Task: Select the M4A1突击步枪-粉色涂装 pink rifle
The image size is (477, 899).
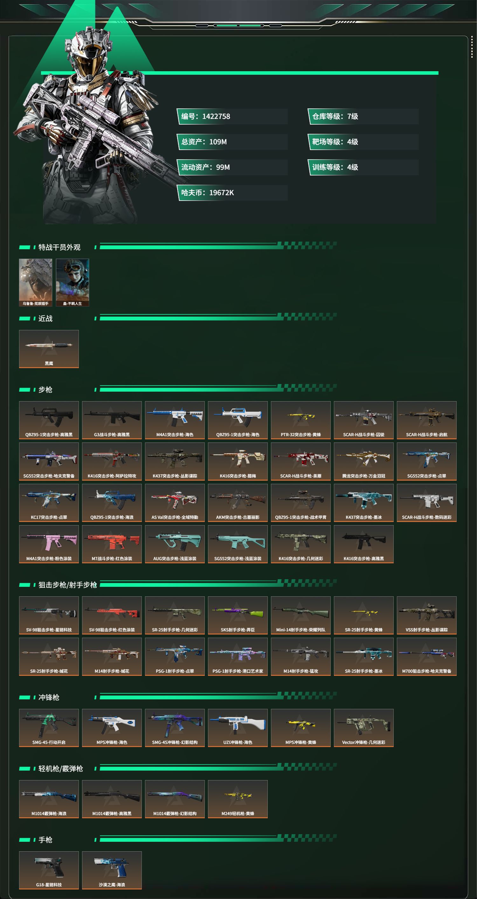Action: [x=49, y=544]
